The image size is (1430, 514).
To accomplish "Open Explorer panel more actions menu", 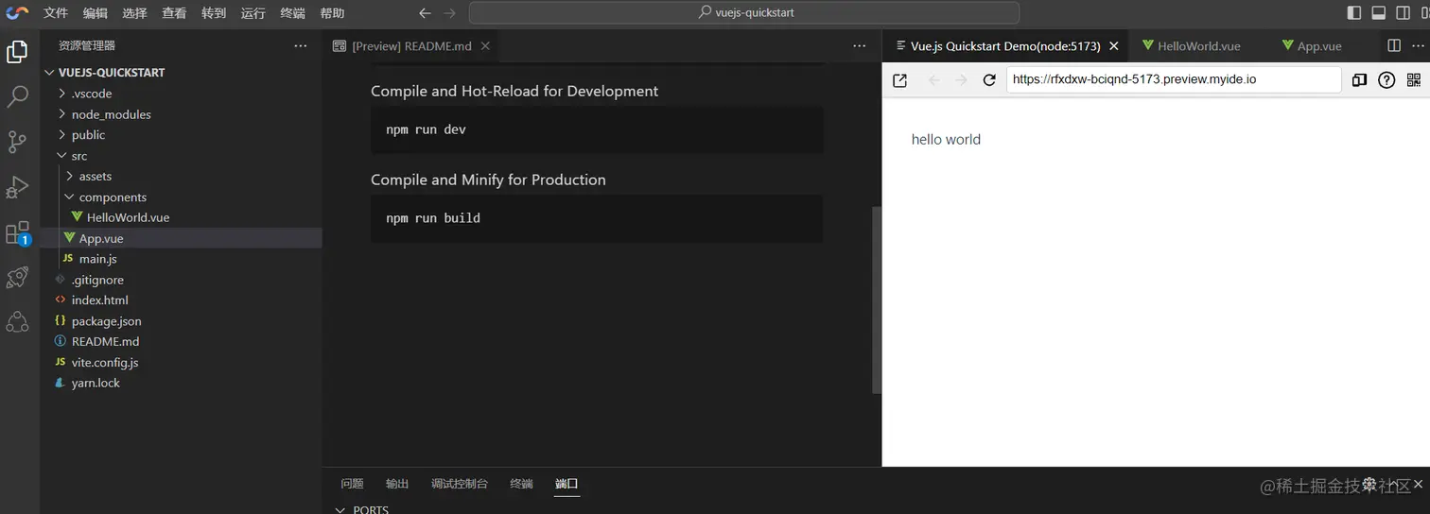I will 301,45.
